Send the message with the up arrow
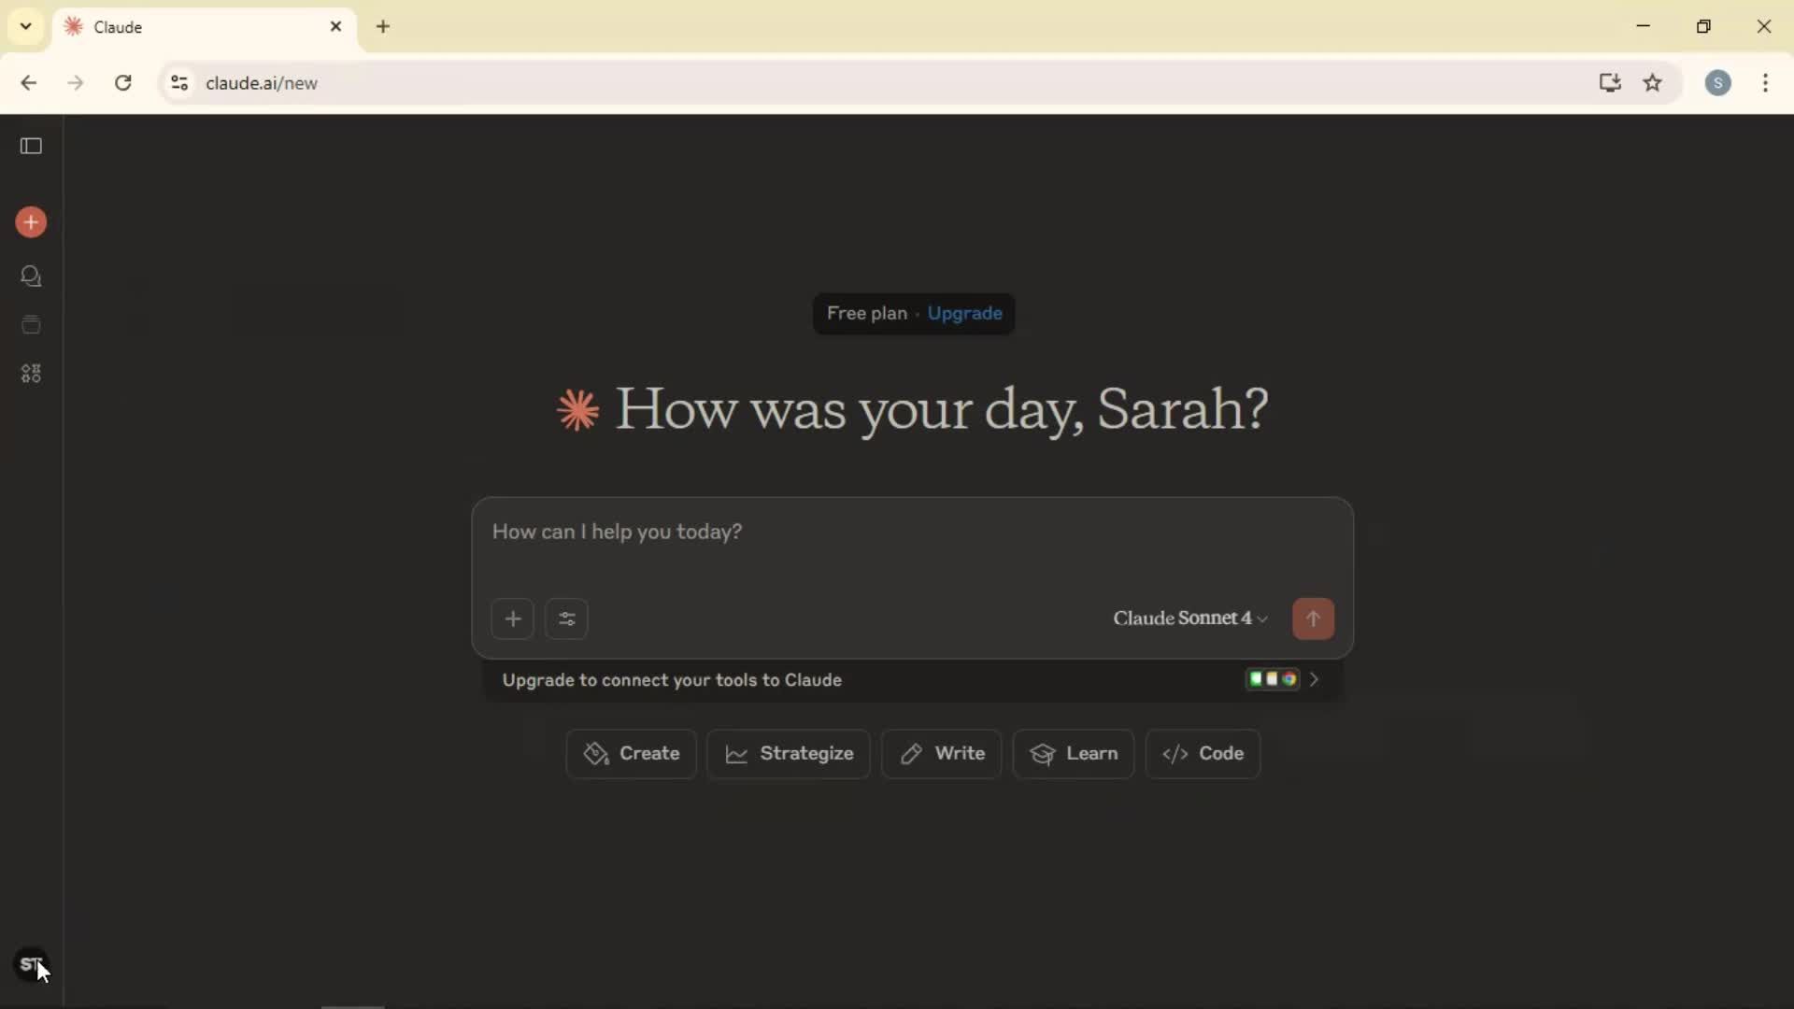The image size is (1794, 1009). pyautogui.click(x=1313, y=618)
